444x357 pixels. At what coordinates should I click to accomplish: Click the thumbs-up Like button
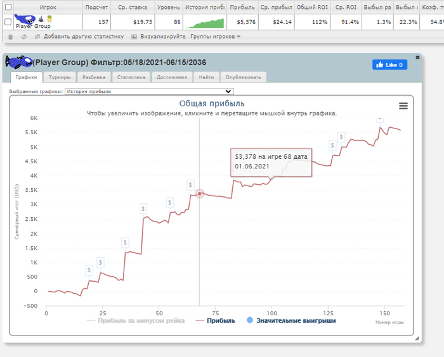point(389,65)
